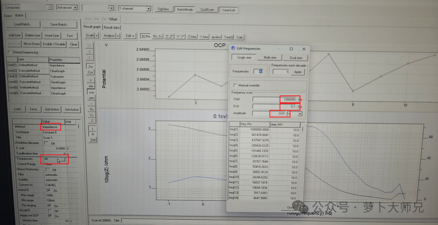Show the Y', Y'' admittance plot

181,37
